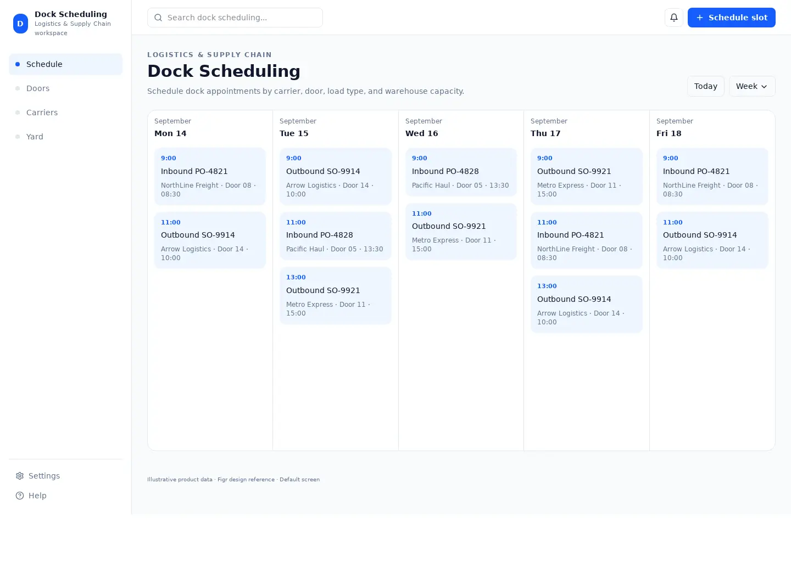This screenshot has width=791, height=562.
Task: Open Wednesday's 9:00 Inbound PO-4828 card
Action: (461, 172)
